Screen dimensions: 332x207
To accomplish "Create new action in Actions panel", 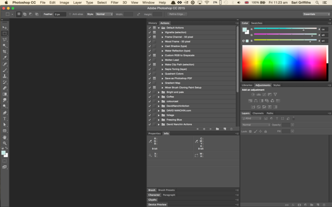I will point(225,129).
